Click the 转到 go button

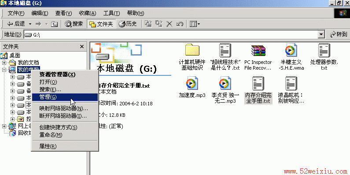point(339,34)
